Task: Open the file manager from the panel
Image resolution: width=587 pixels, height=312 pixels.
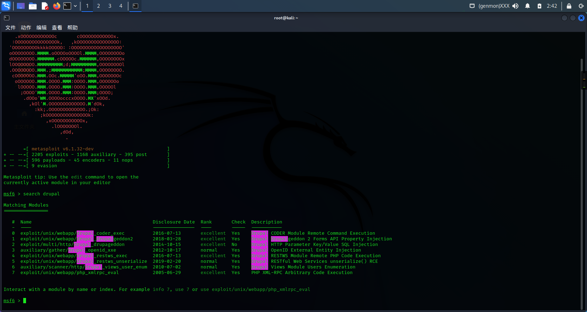Action: [x=33, y=6]
